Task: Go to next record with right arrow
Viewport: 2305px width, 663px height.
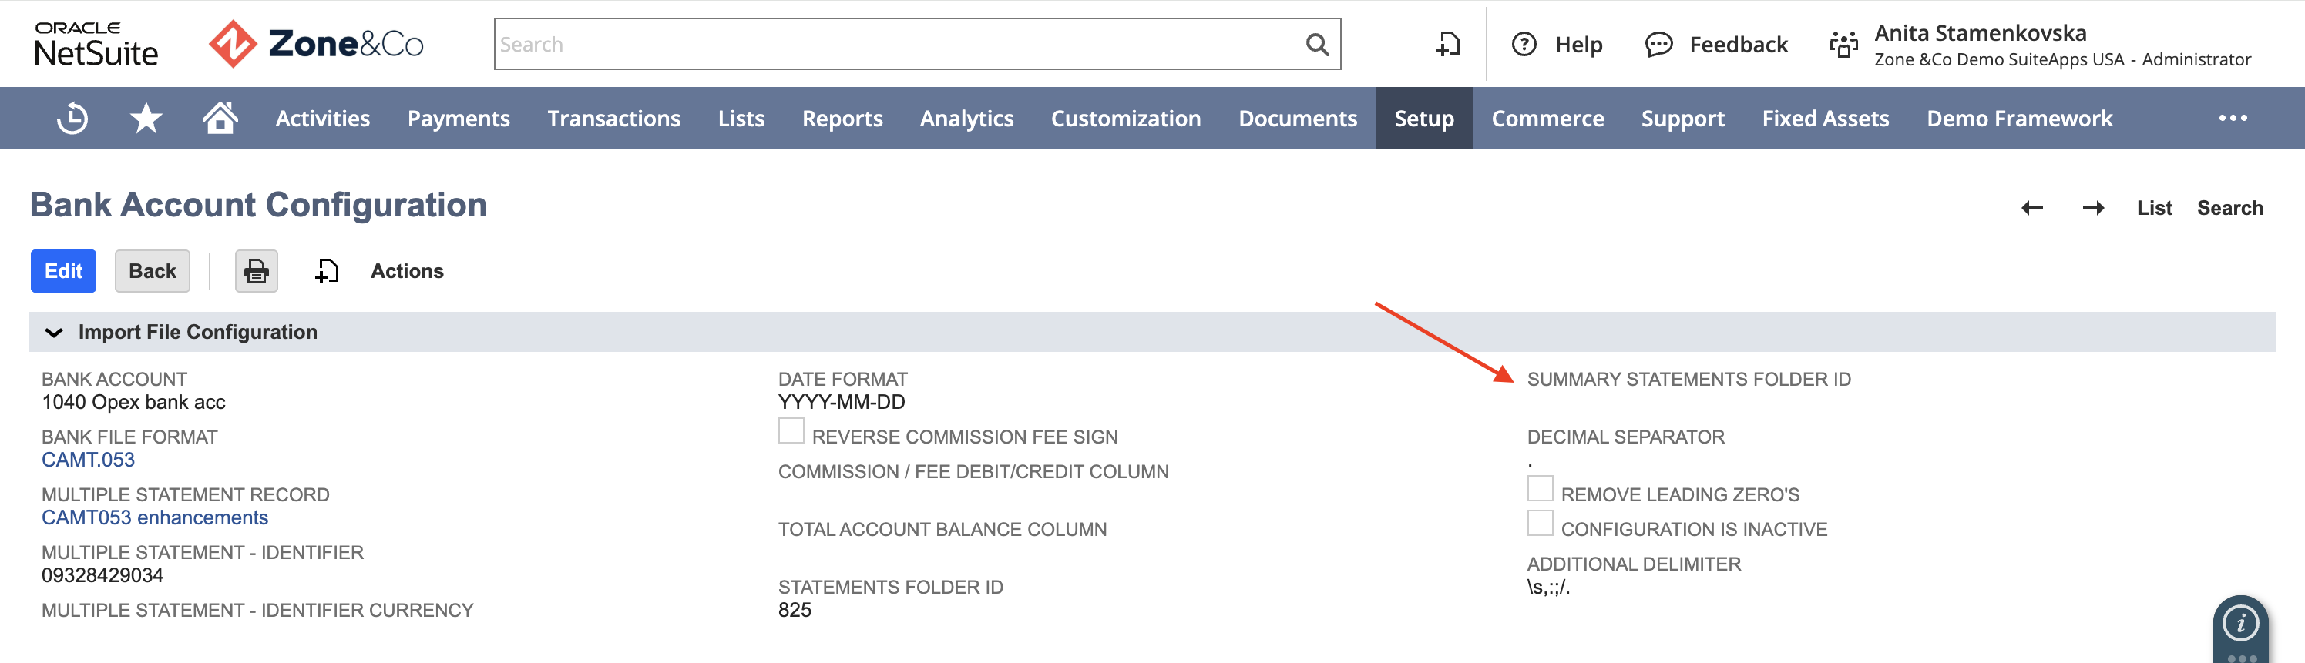Action: point(2093,208)
